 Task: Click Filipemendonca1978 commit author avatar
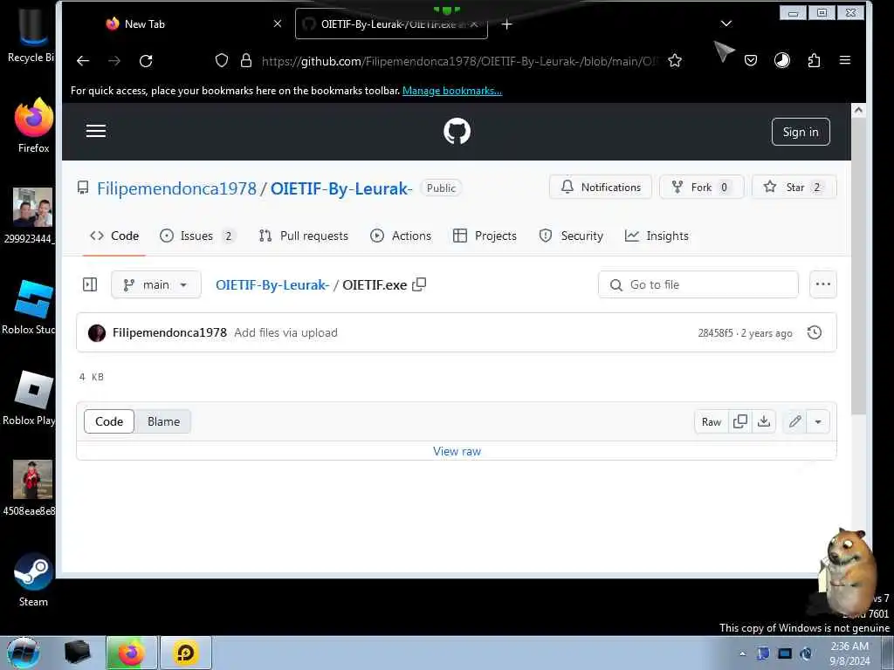click(97, 332)
